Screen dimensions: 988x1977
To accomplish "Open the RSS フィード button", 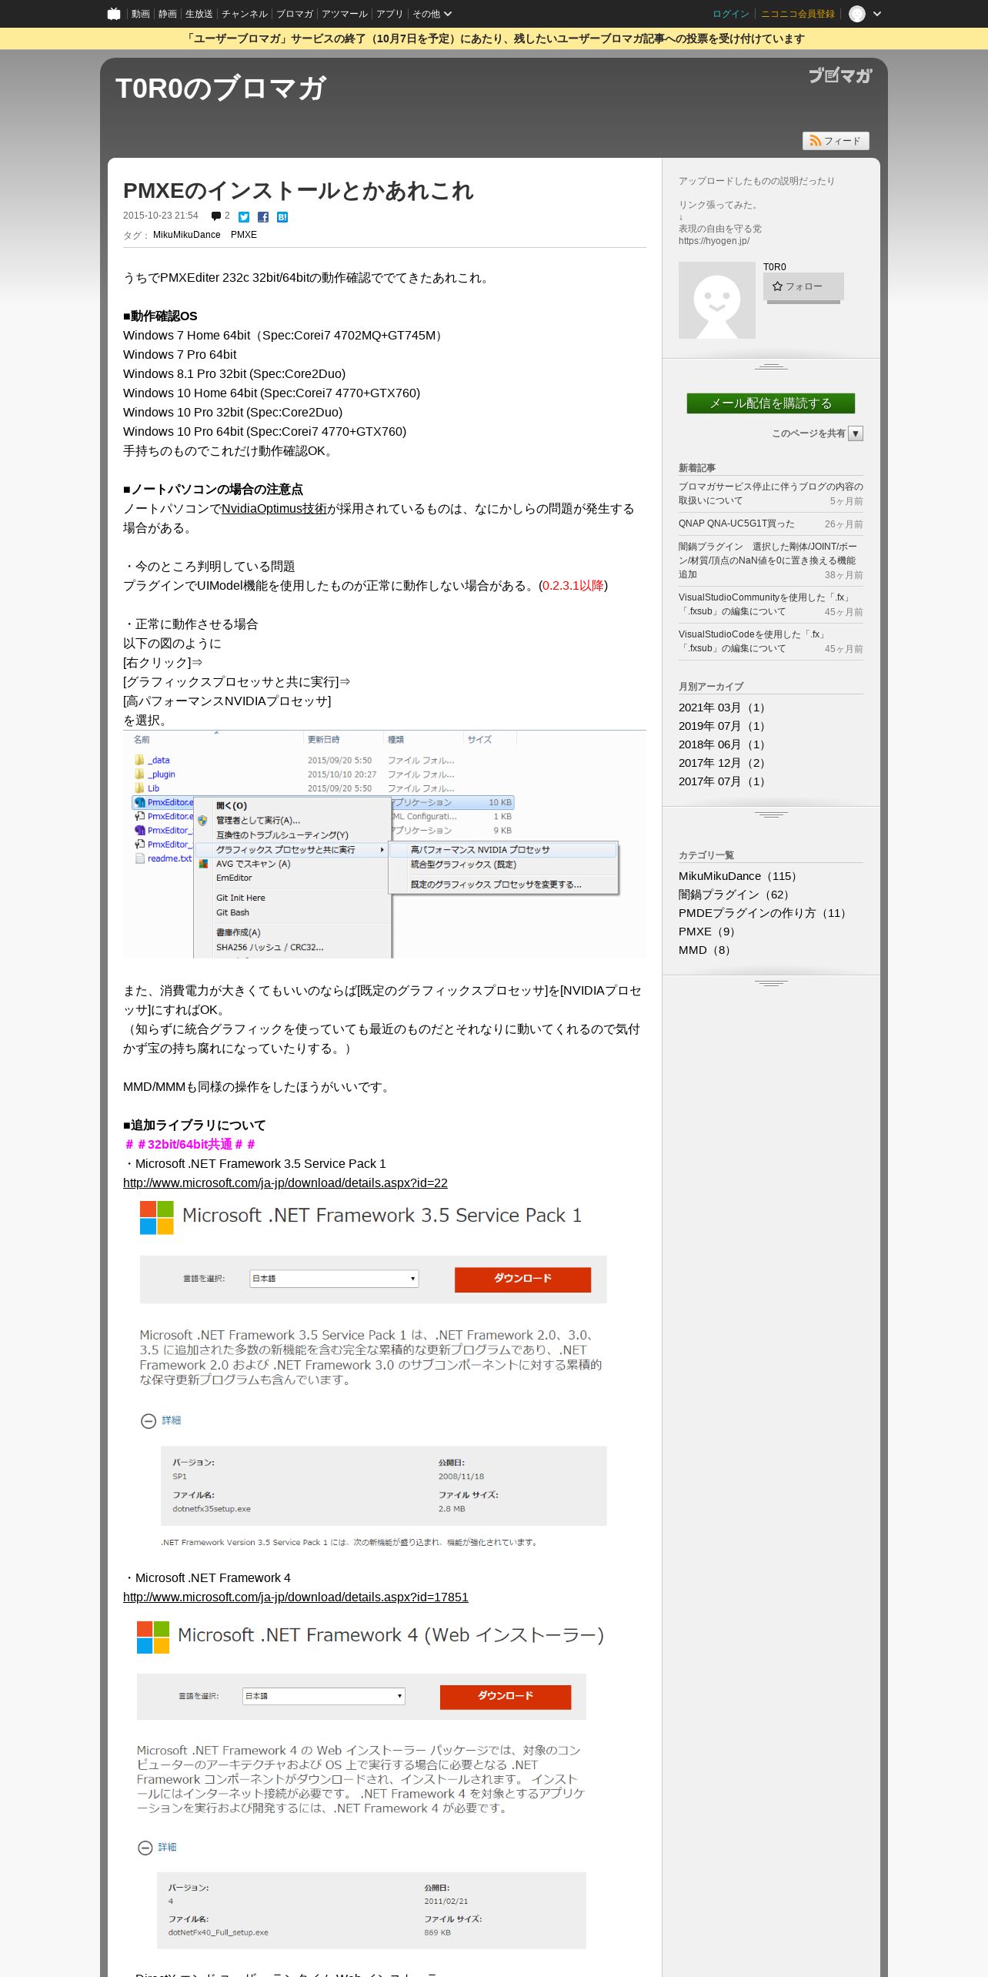I will coord(836,141).
